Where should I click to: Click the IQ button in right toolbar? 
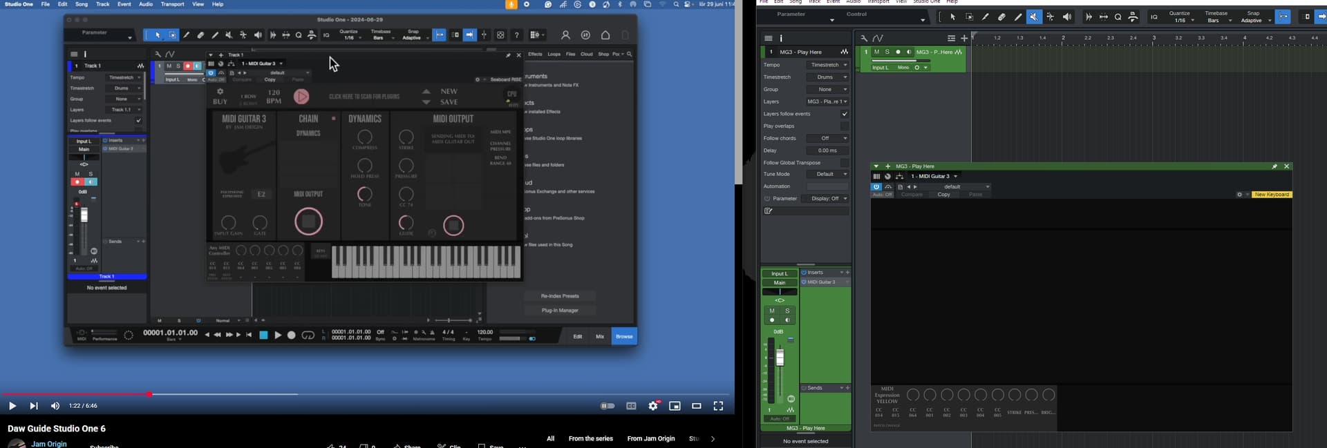[x=1154, y=17]
